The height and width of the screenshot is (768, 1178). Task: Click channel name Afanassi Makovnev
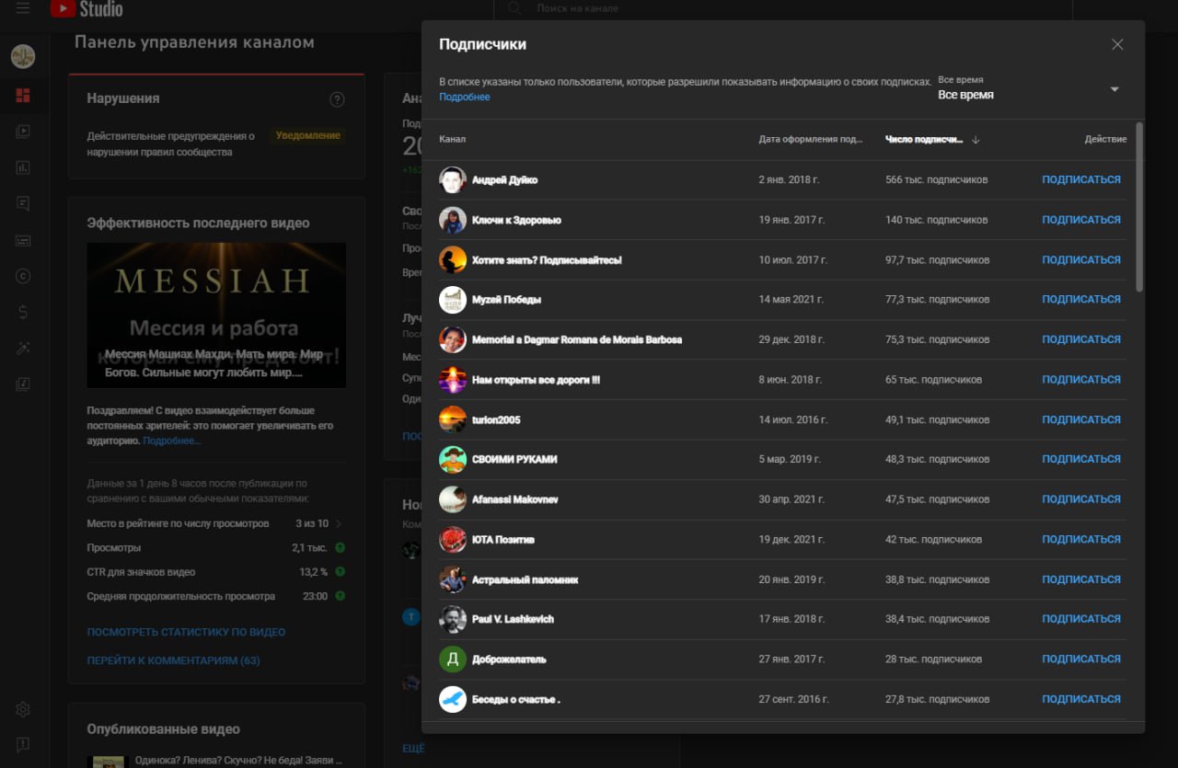(514, 499)
